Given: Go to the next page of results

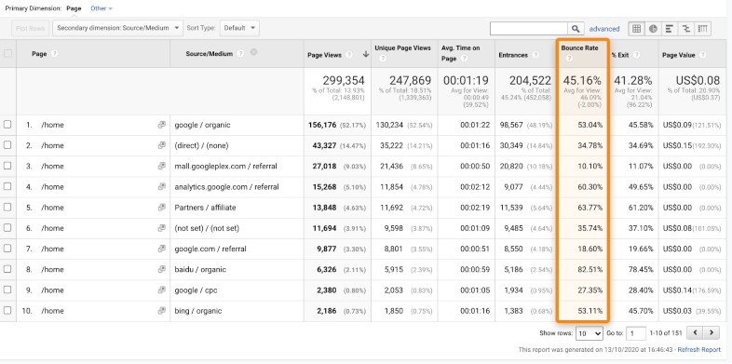Looking at the screenshot, I should point(712,332).
